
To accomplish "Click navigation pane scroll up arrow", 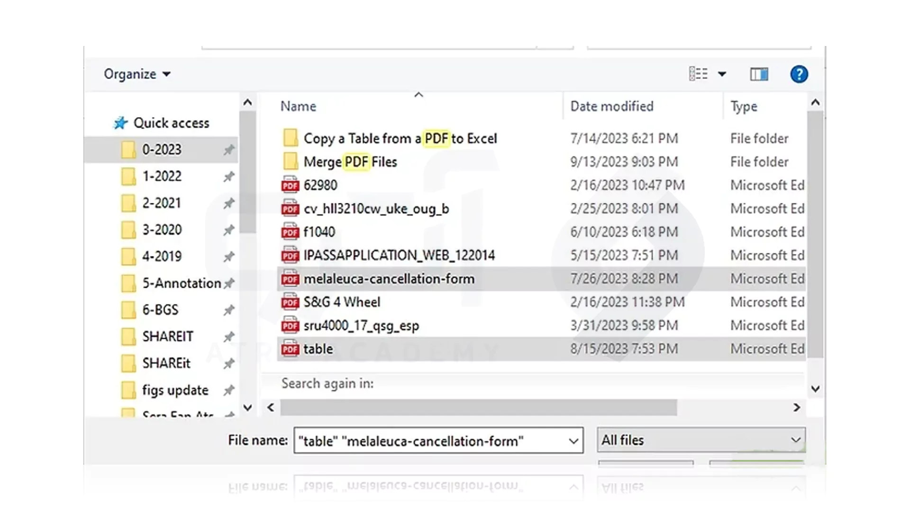I will (247, 102).
